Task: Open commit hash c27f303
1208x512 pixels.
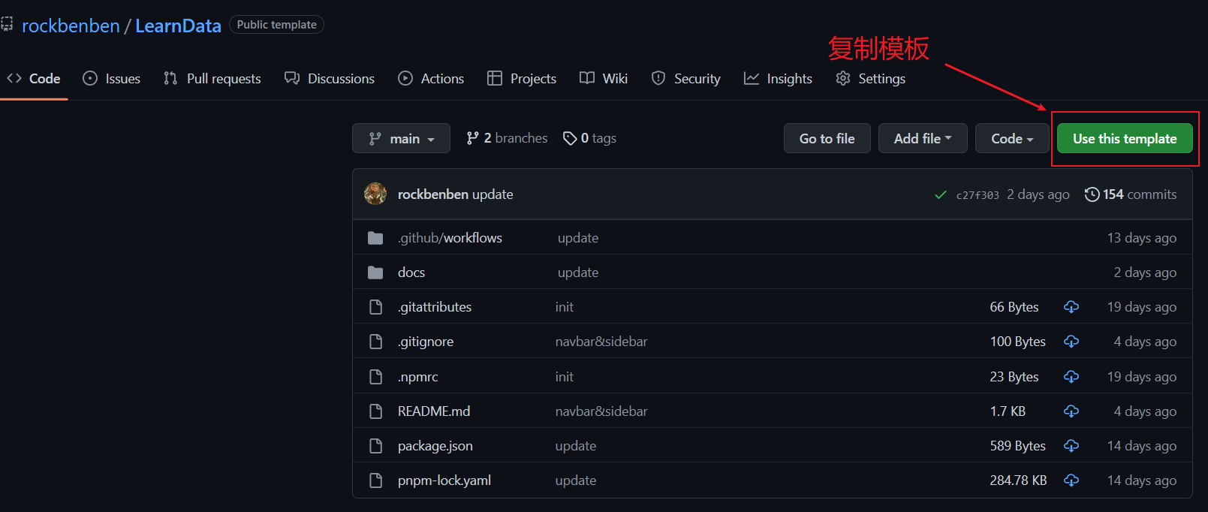Action: [x=977, y=194]
